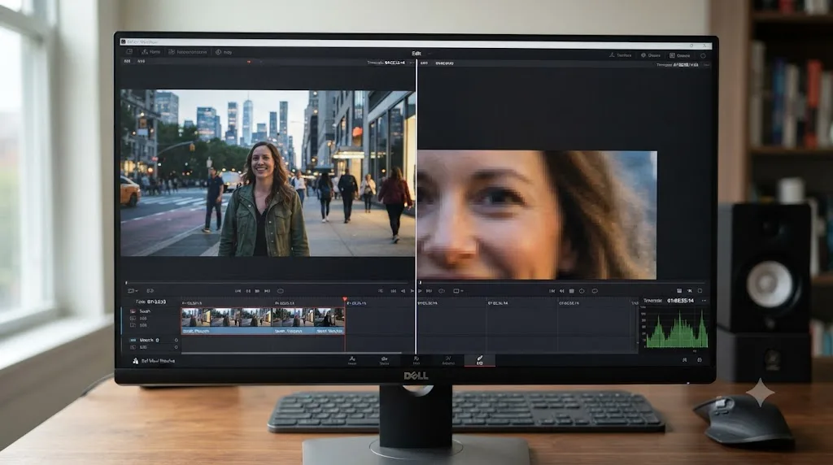
Task: Open the last top-right panel tab with square icon
Action: click(680, 56)
